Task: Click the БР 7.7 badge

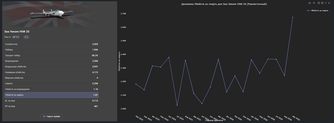Action: [16, 37]
